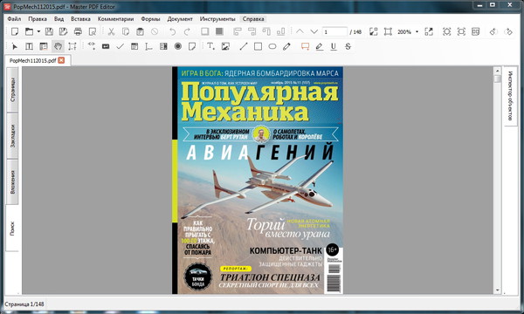Open the Правка menu

(38, 19)
